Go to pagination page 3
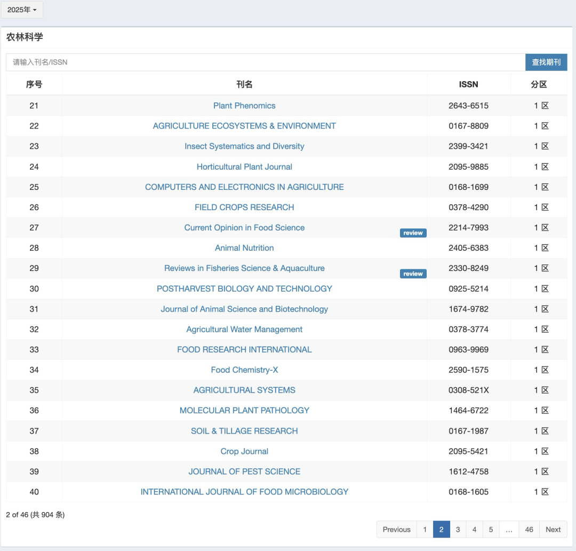 click(458, 529)
